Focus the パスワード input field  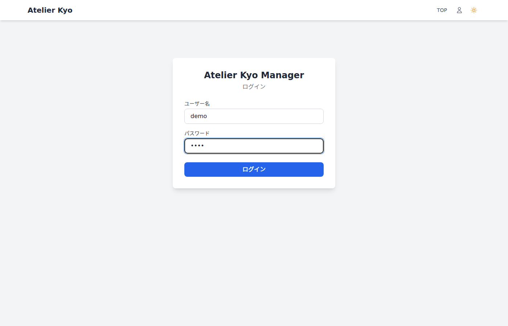point(254,146)
